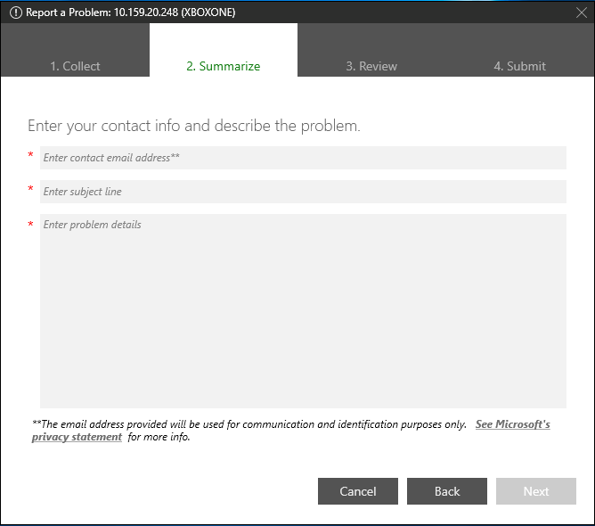595x526 pixels.
Task: Select the 2. Summarize tab
Action: [224, 50]
